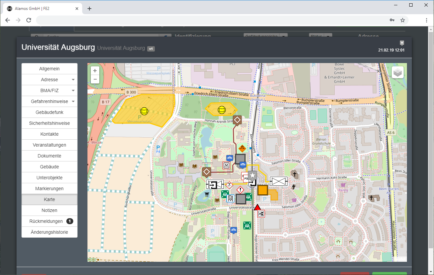Viewport: 434px width, 275px height.
Task: Click the B 300 road label
Action: (x=131, y=92)
